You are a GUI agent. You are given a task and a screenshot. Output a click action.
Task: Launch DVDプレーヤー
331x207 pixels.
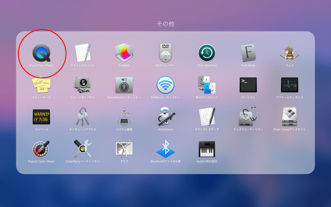[165, 53]
